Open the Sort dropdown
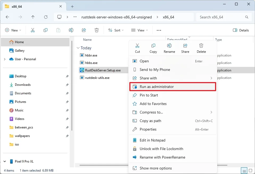 coord(116,30)
